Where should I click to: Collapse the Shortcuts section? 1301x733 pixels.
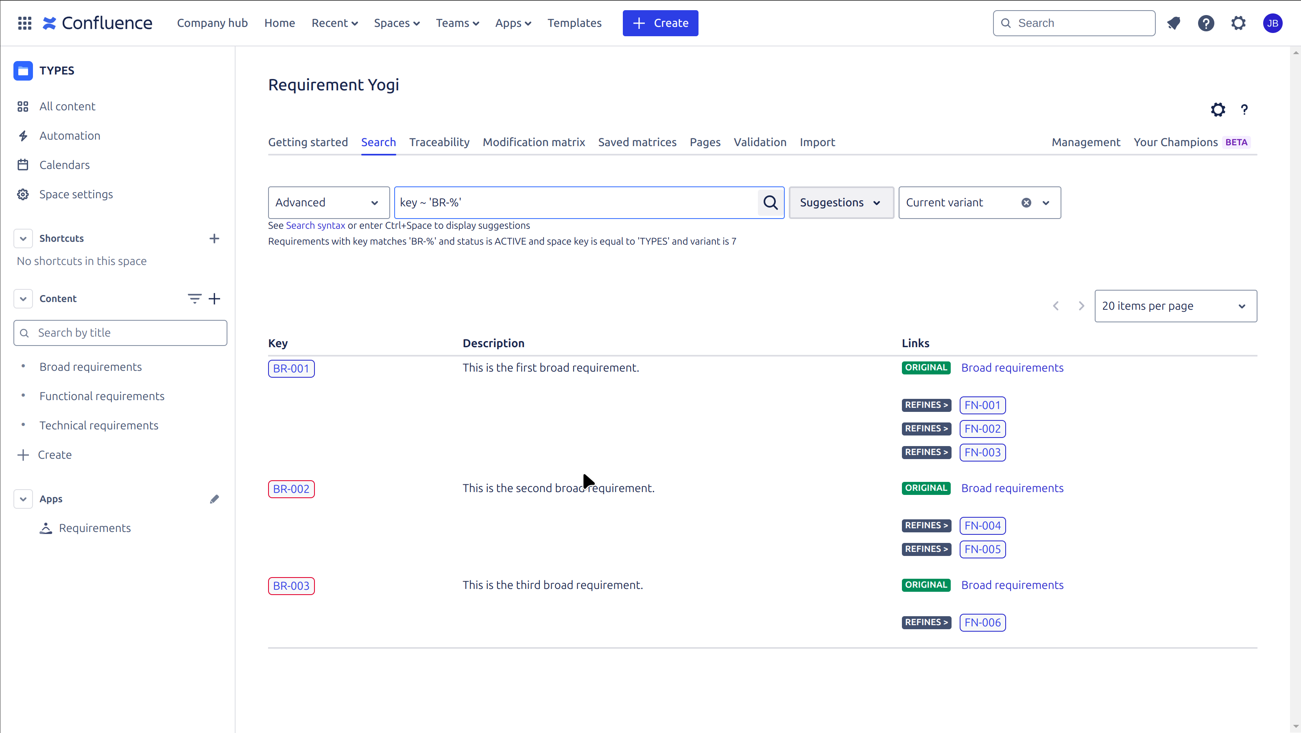pyautogui.click(x=23, y=238)
